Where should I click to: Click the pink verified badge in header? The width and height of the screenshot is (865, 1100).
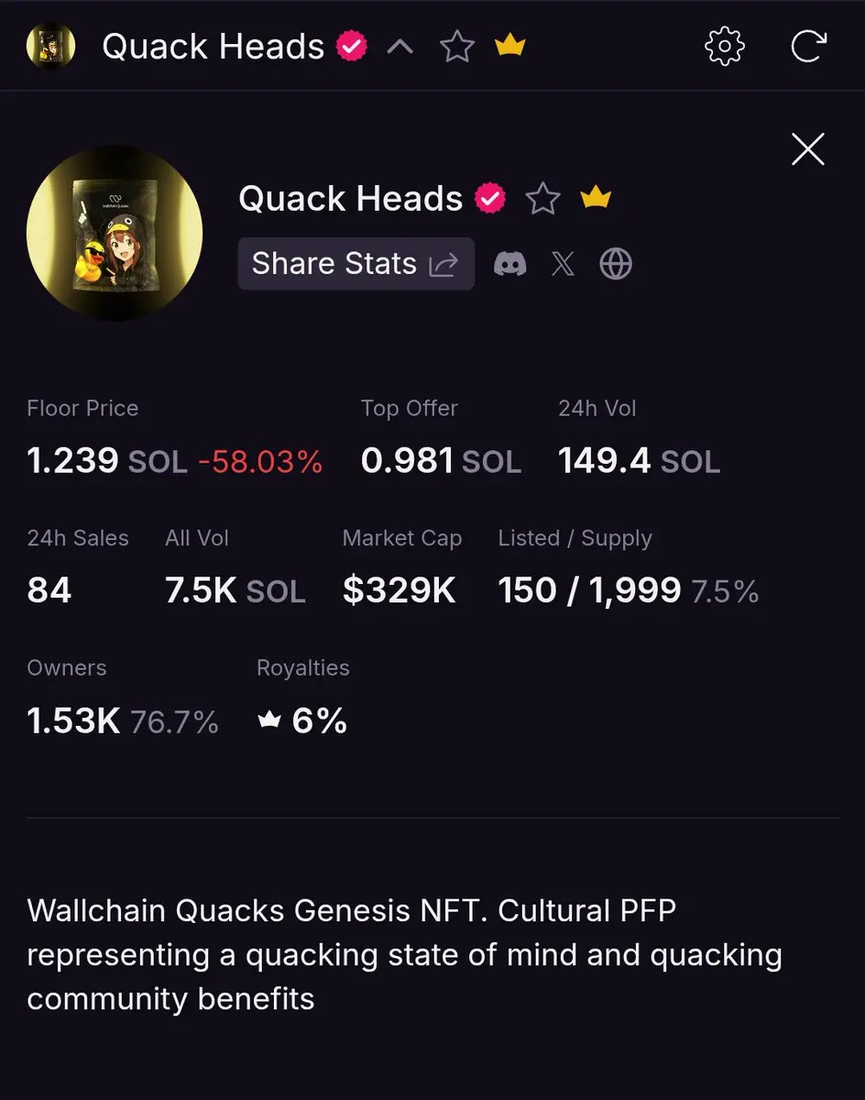tap(352, 46)
